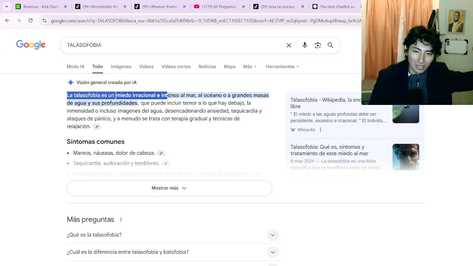This screenshot has width=473, height=266.
Task: Open source link icon after 'dolor de cabeza.'
Action: click(161, 153)
